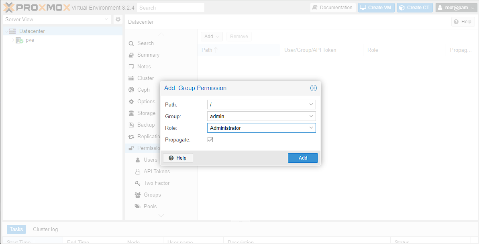The height and width of the screenshot is (244, 479).
Task: Click the Create VM button
Action: pos(376,7)
